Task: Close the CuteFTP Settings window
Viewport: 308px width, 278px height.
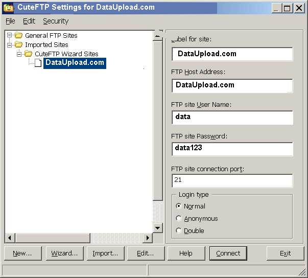Action: coord(299,9)
